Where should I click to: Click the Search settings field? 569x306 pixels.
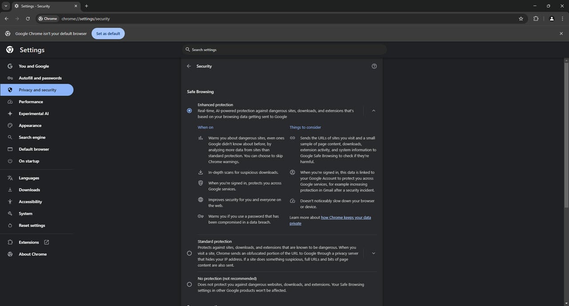(284, 50)
